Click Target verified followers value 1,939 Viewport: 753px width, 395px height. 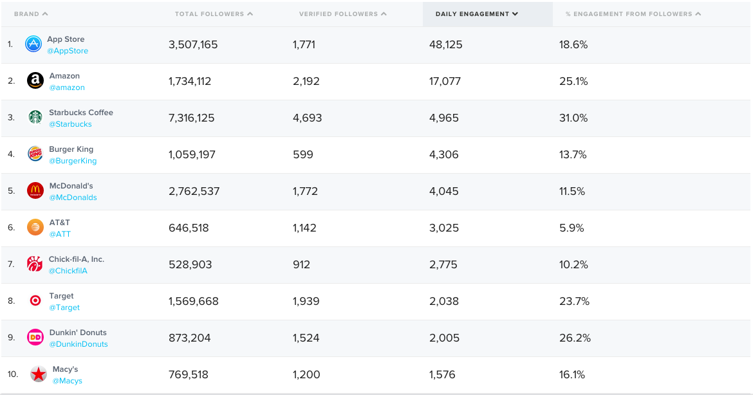(x=306, y=301)
